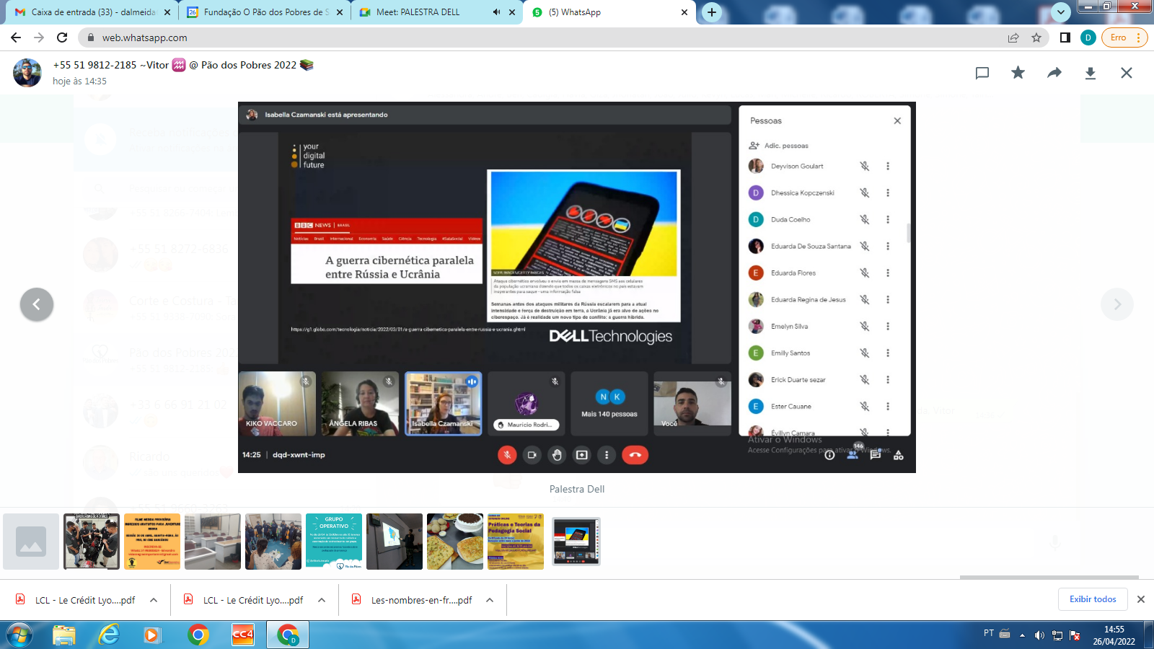
Task: Click the large Meet screenshot image
Action: (x=577, y=287)
